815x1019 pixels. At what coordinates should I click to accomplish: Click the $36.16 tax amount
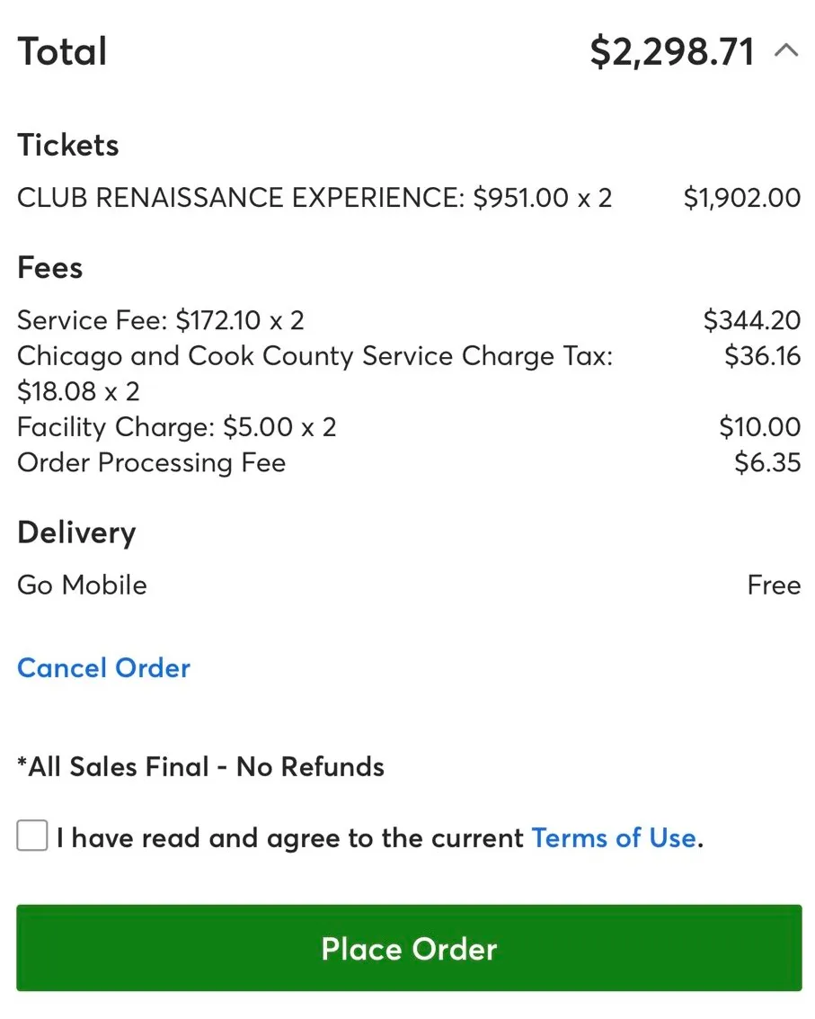pos(762,356)
